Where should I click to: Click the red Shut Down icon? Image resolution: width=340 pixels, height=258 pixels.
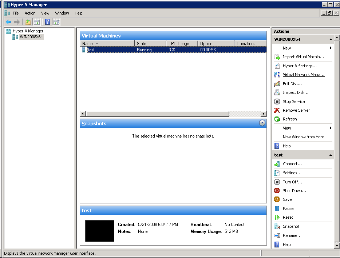[x=277, y=191]
